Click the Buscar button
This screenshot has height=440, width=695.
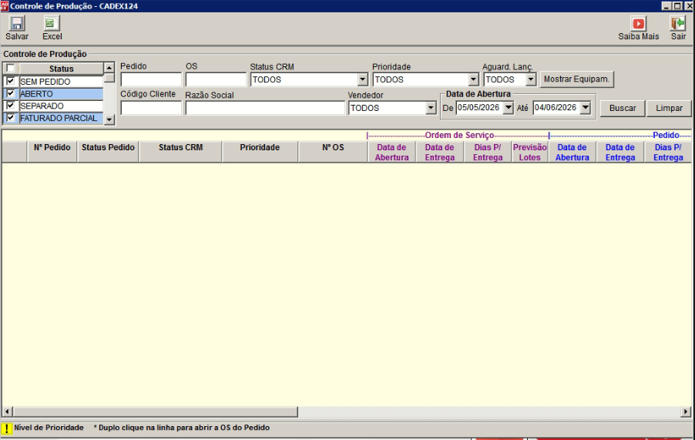623,108
